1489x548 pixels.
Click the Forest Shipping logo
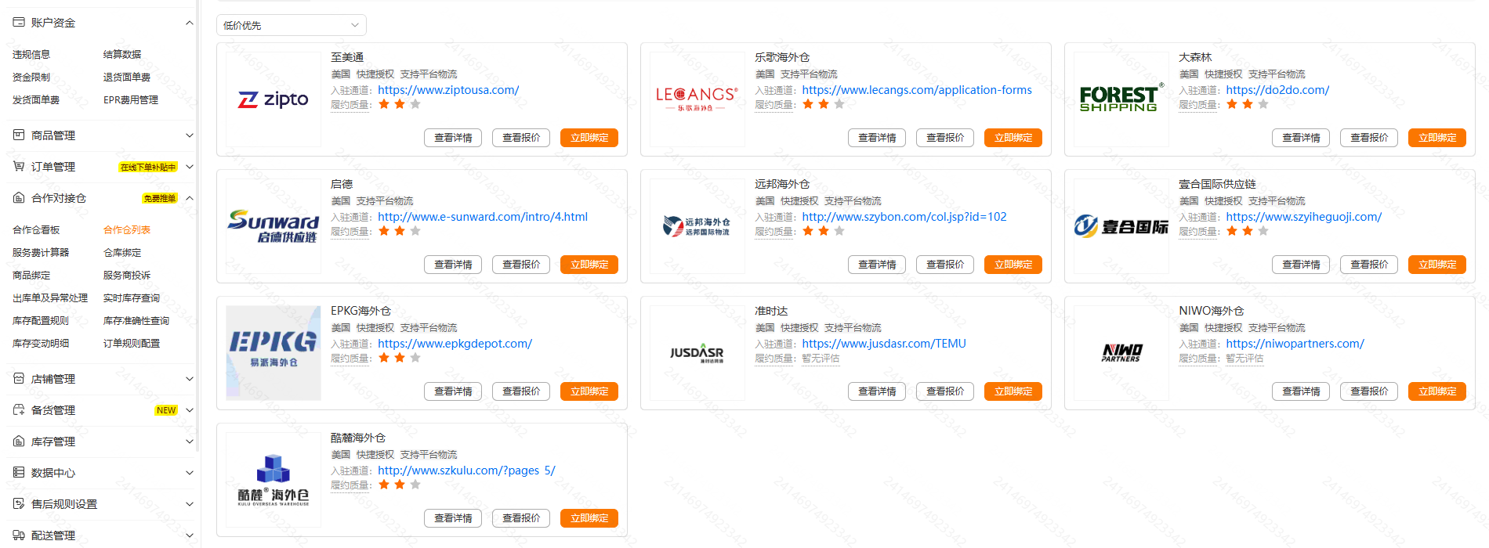click(x=1121, y=99)
